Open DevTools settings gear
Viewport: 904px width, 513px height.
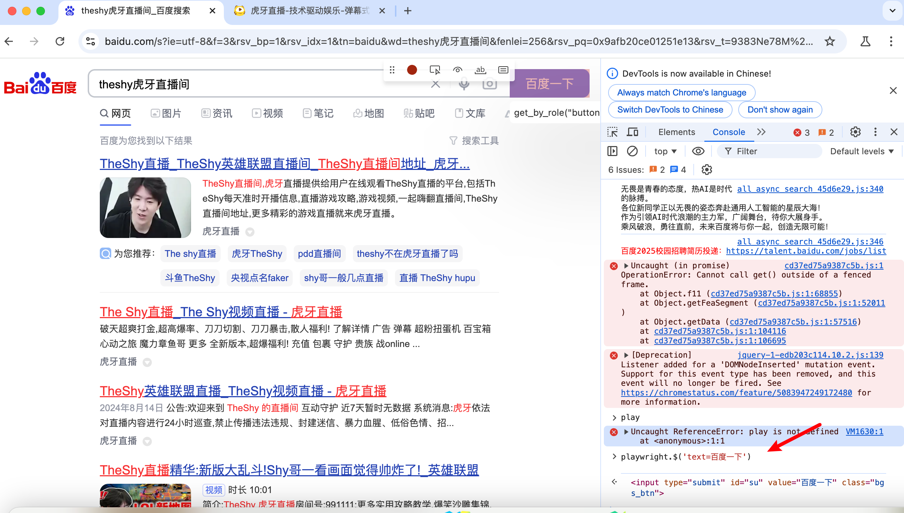(x=855, y=132)
